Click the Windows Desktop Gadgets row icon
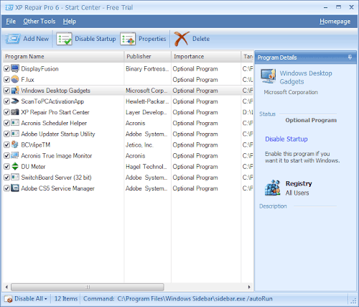 coord(15,91)
